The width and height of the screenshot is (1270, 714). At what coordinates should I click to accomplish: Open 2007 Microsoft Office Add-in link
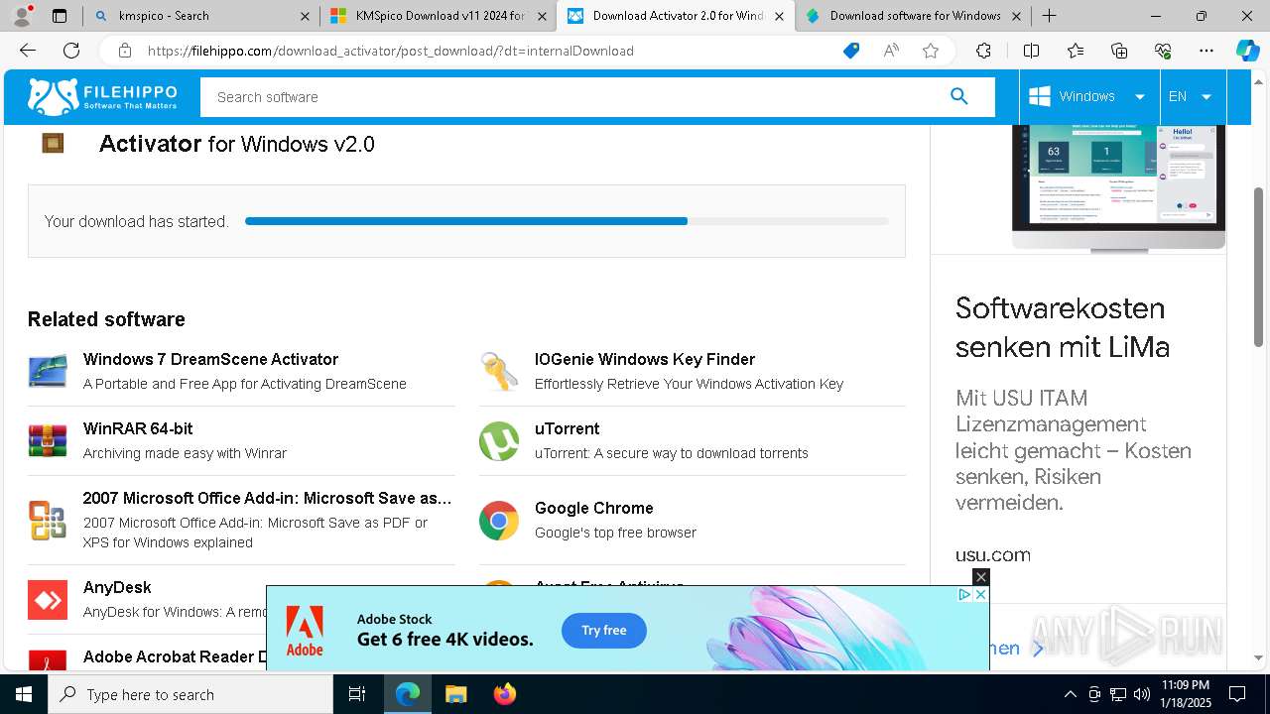[267, 498]
